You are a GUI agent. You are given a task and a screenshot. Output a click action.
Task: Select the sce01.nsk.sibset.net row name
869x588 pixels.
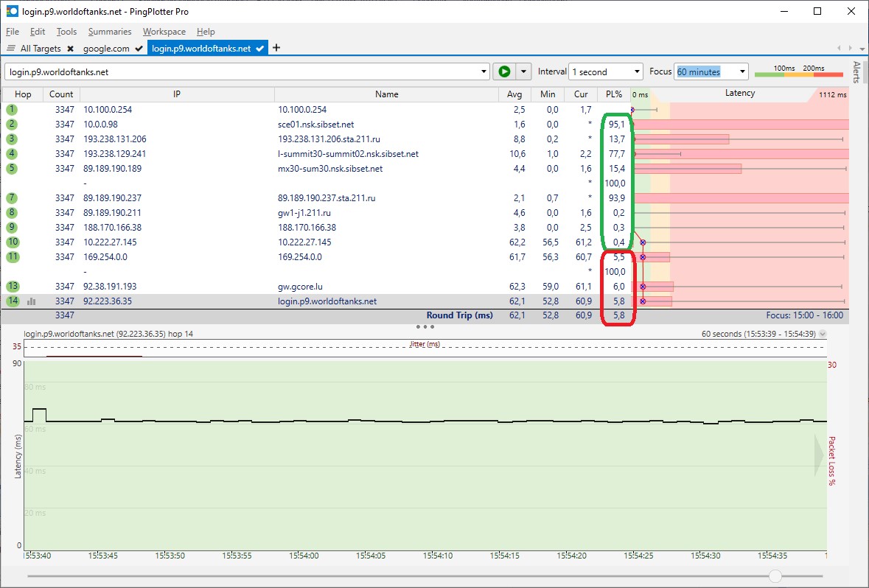[x=316, y=124]
